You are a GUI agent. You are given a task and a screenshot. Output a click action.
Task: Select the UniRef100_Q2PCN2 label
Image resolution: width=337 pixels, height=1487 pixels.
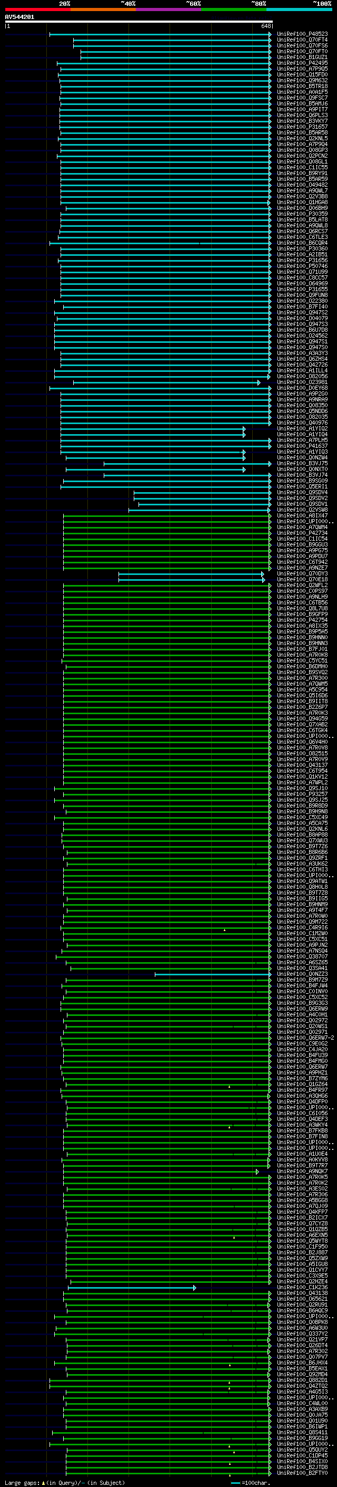click(302, 156)
